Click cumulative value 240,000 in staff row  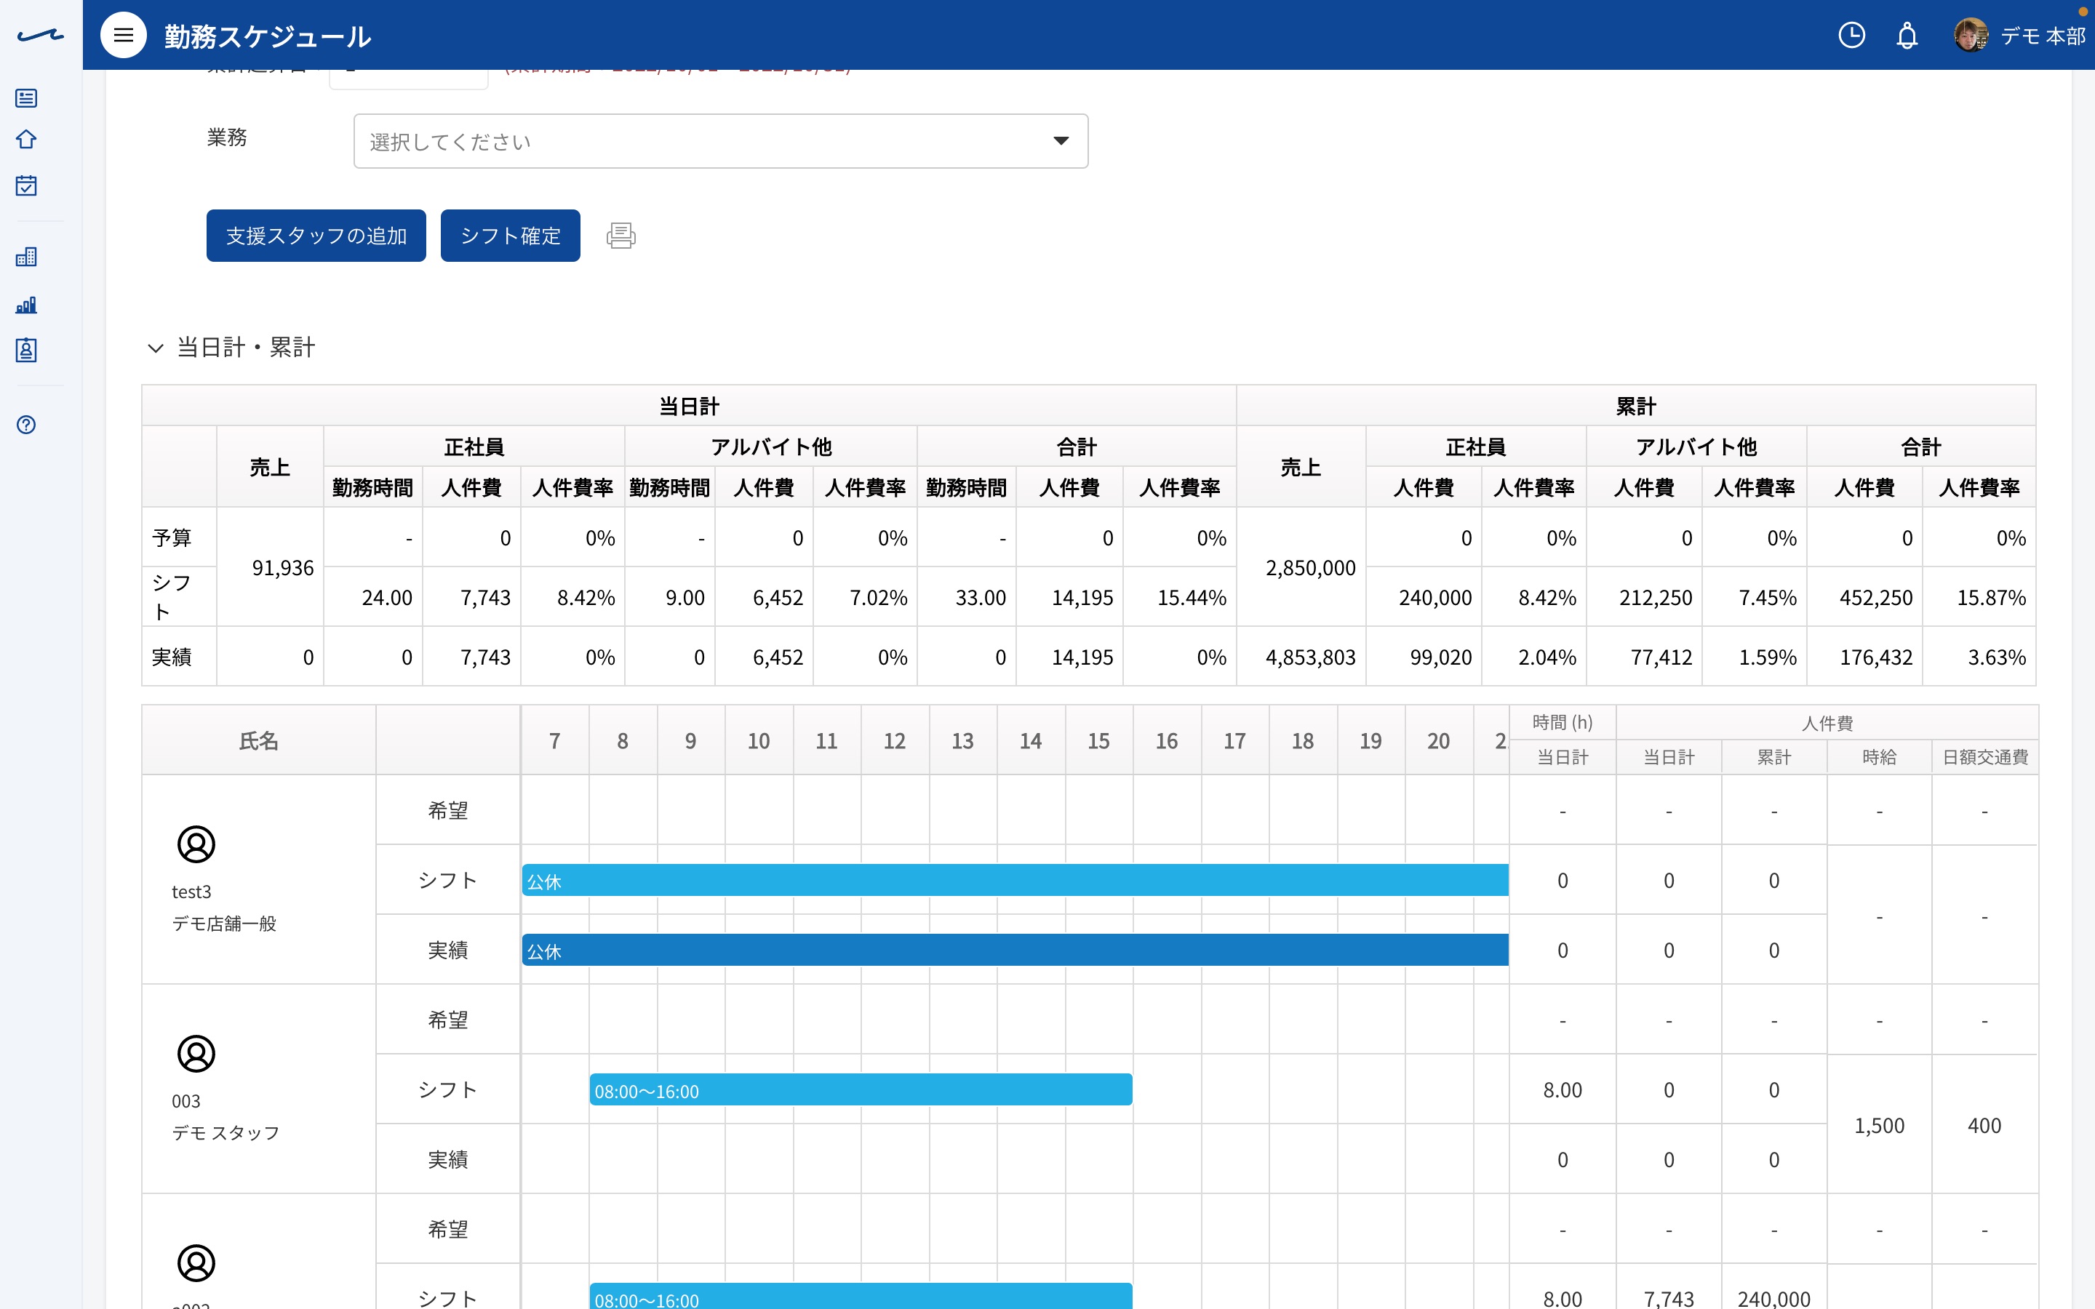1773,1299
